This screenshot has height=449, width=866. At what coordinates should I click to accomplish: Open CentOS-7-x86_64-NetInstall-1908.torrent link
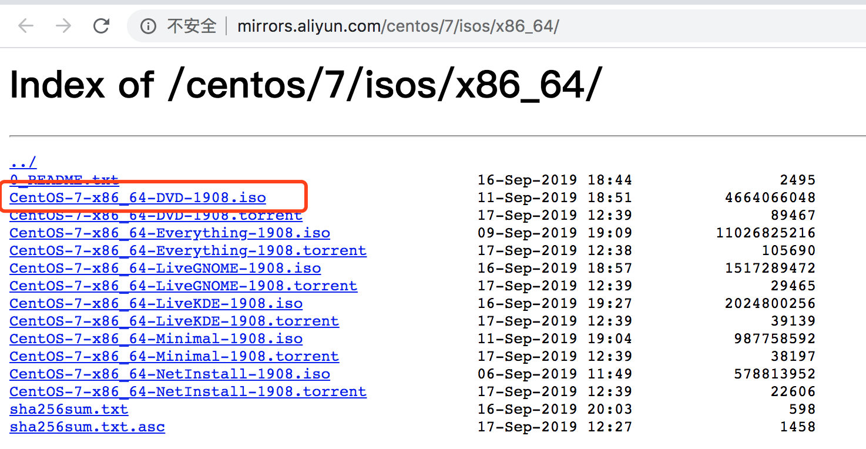pyautogui.click(x=188, y=391)
